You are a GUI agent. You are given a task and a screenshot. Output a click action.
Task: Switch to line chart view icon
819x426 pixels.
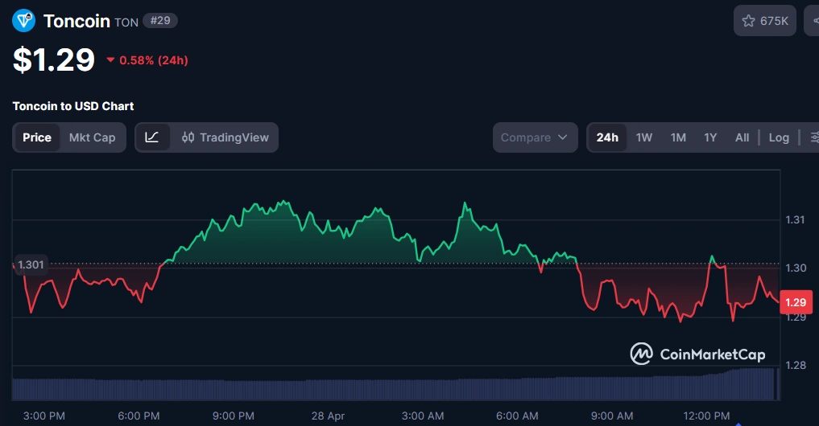(152, 137)
